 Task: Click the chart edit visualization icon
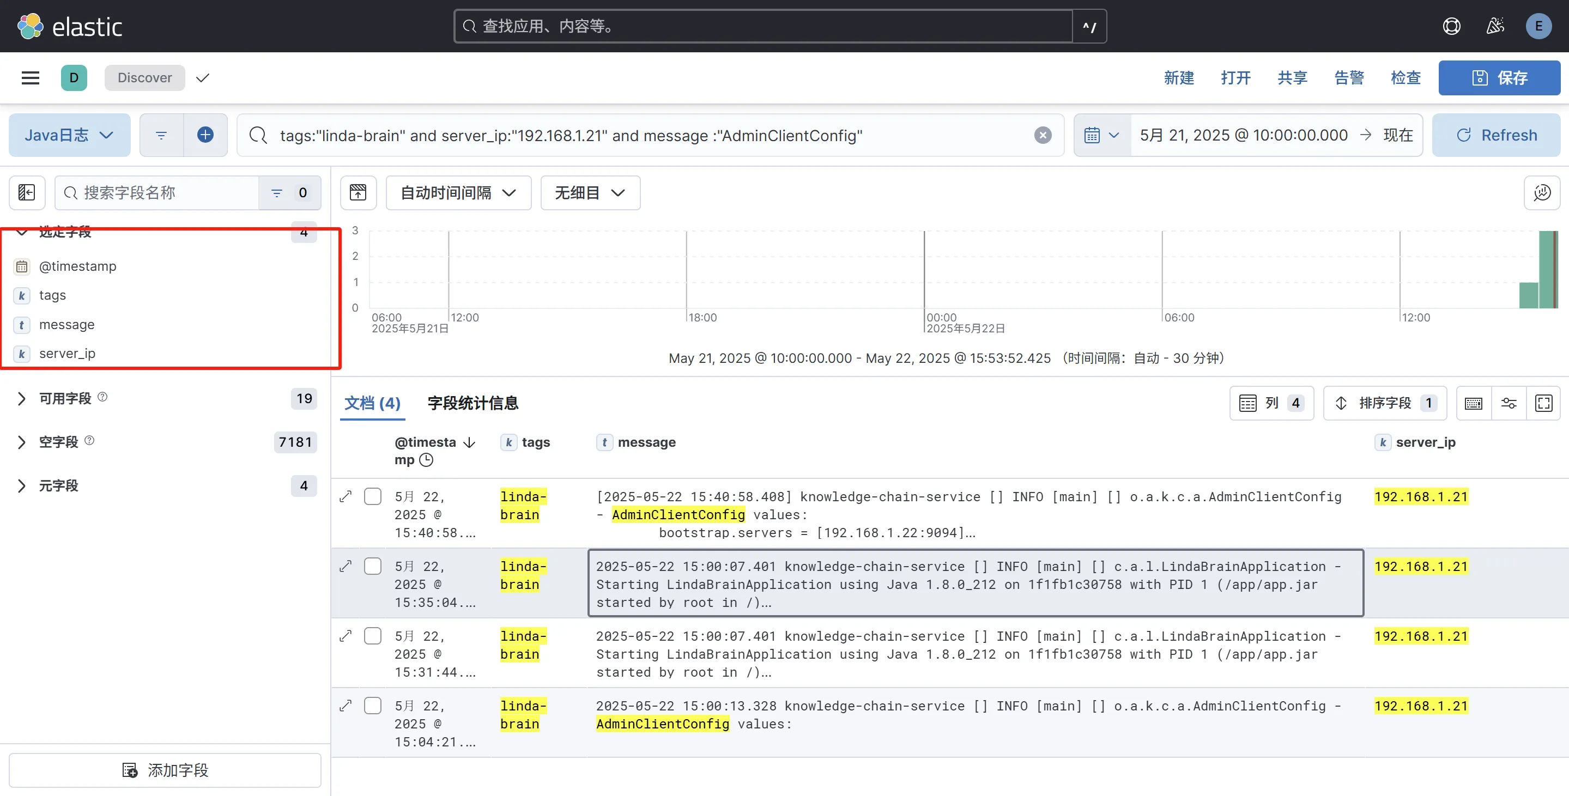coord(1542,193)
